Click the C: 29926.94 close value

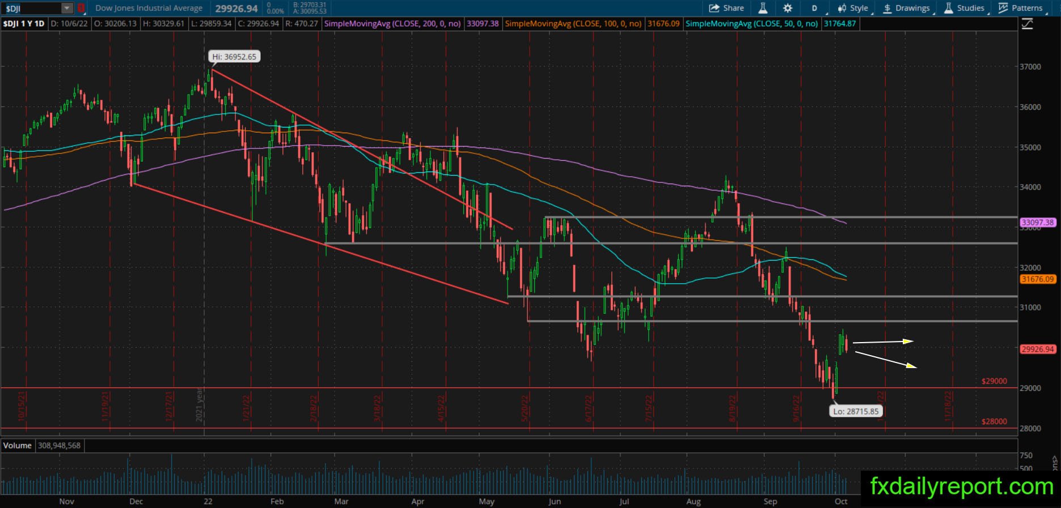(258, 24)
